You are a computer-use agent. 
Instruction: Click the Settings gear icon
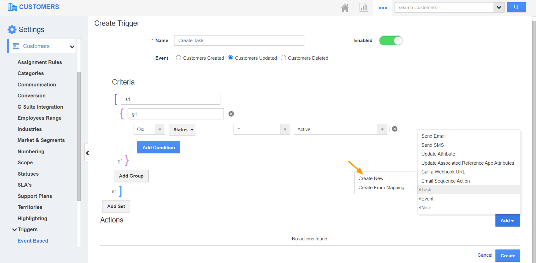click(x=12, y=30)
